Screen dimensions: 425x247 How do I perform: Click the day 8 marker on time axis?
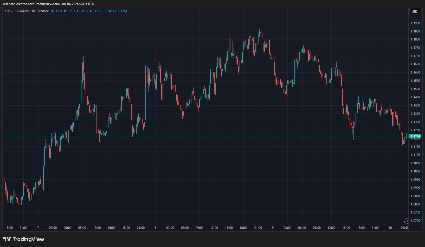(156, 228)
